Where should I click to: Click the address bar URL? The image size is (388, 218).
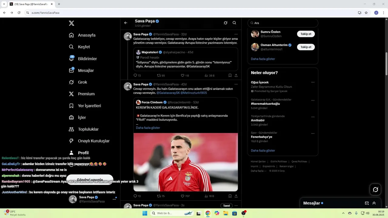(x=45, y=13)
